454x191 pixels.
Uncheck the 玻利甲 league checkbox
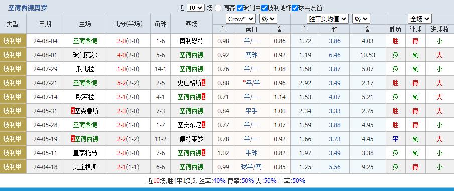click(x=240, y=8)
